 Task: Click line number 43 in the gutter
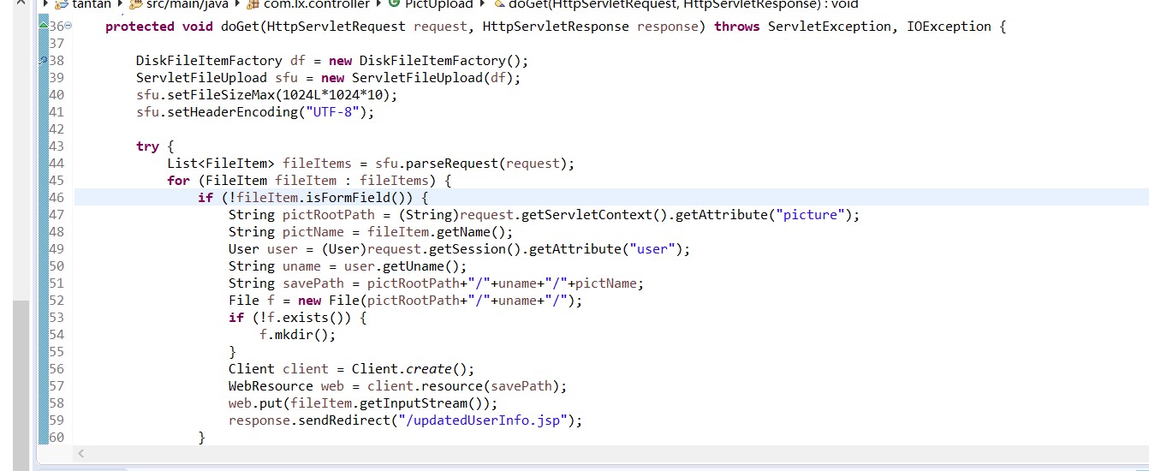point(57,146)
